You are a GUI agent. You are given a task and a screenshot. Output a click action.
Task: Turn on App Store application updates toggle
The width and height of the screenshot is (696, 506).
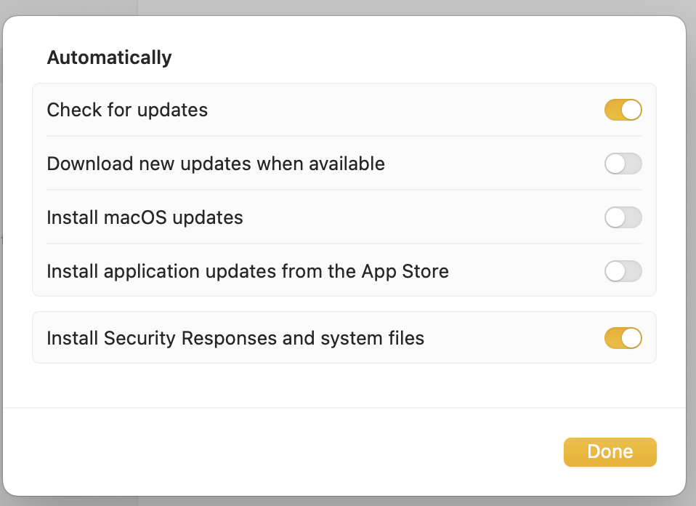click(x=623, y=271)
